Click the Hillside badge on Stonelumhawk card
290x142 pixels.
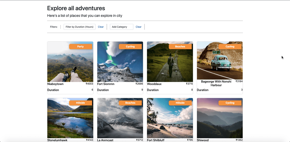point(81,103)
